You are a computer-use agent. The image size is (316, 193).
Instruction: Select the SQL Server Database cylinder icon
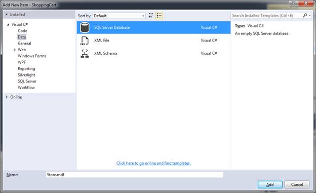(85, 27)
